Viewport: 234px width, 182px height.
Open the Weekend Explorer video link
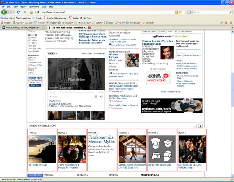click(x=60, y=103)
